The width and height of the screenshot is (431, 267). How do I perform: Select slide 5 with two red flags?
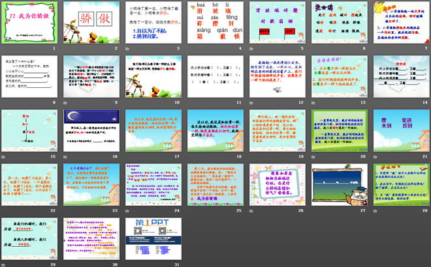click(x=278, y=22)
